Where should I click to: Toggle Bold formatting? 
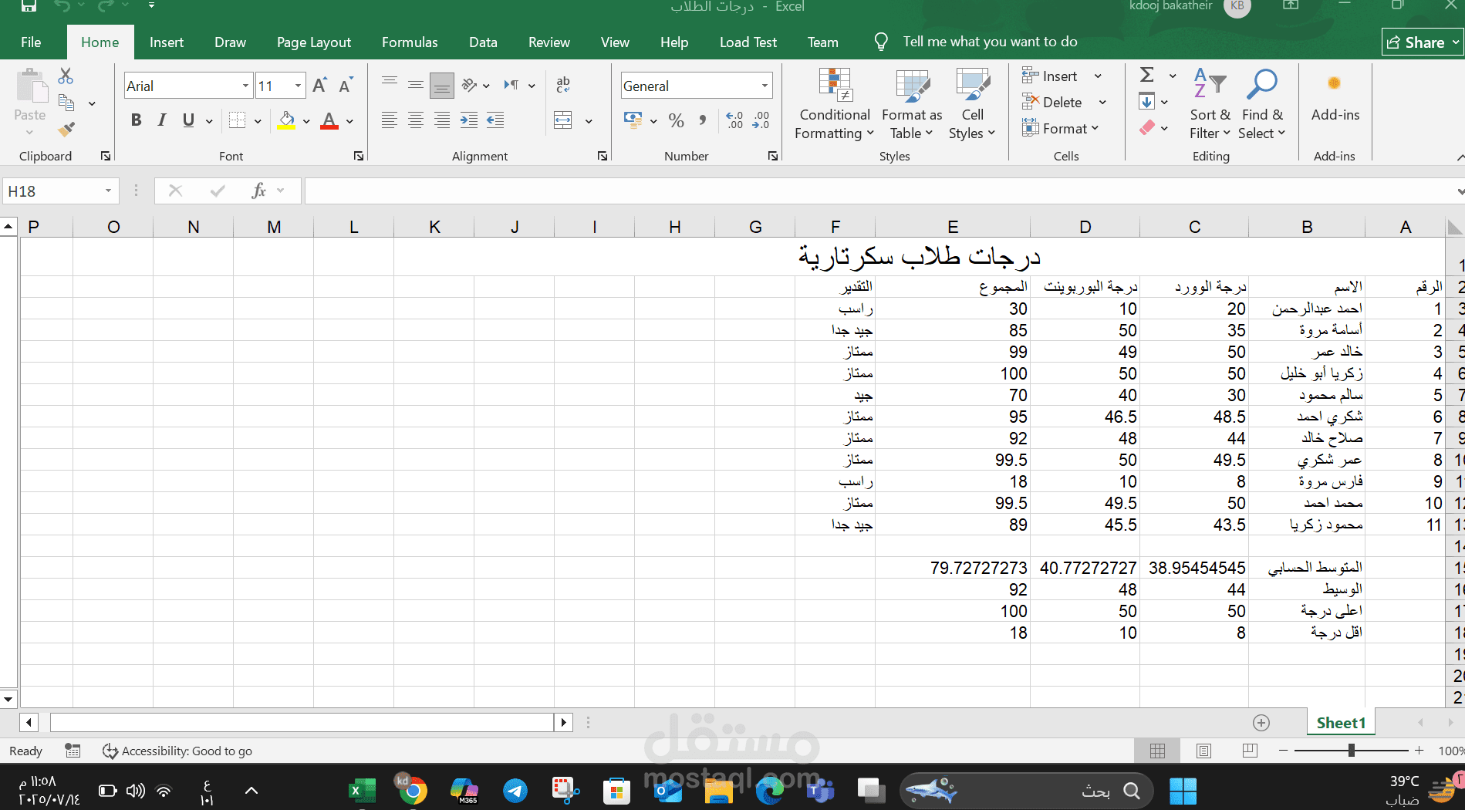(137, 120)
